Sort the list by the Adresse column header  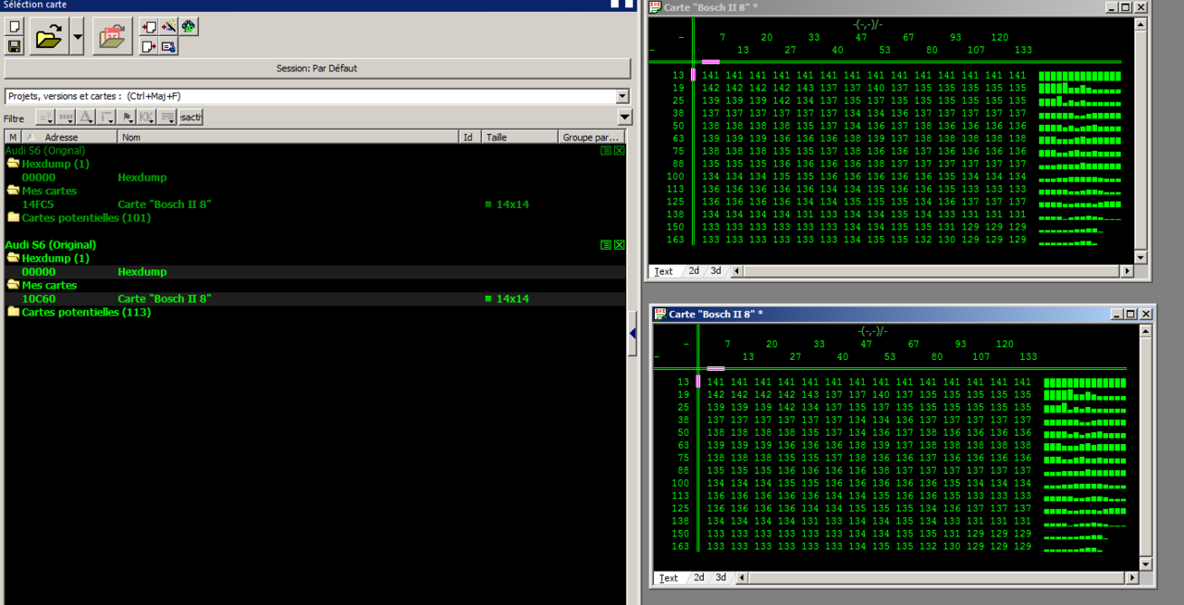(61, 137)
